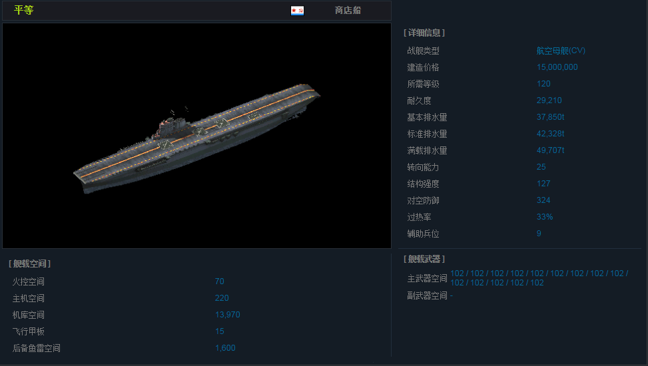This screenshot has height=366, width=648.
Task: Click the 副武器空间 label
Action: [x=427, y=295]
